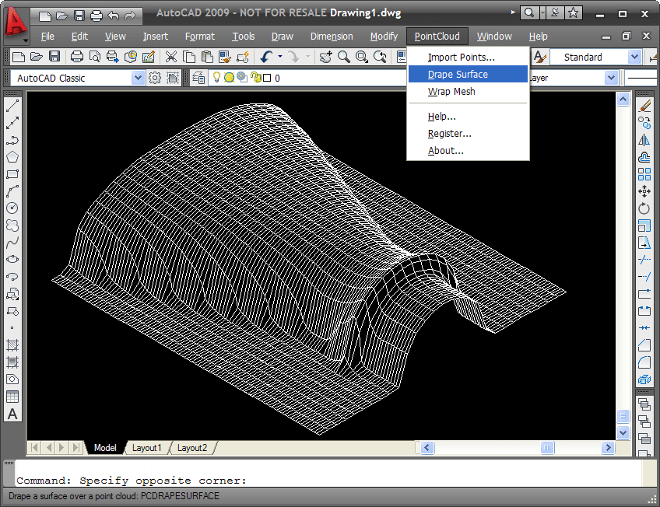This screenshot has height=507, width=660.
Task: Click the Scale tool
Action: [x=644, y=226]
